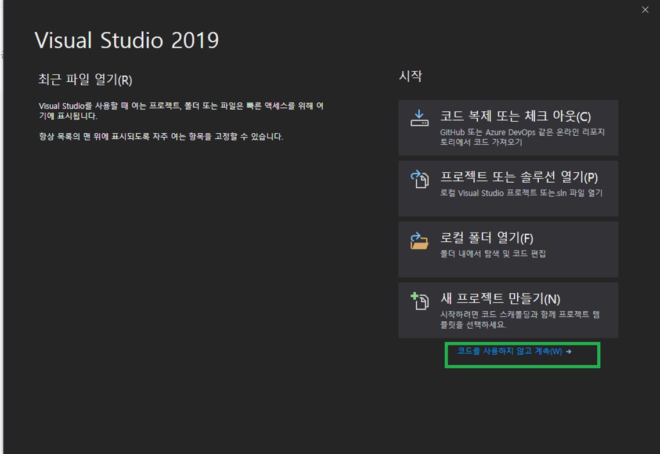Click the open local folder icon
Viewport: 660px width, 454px height.
(419, 241)
